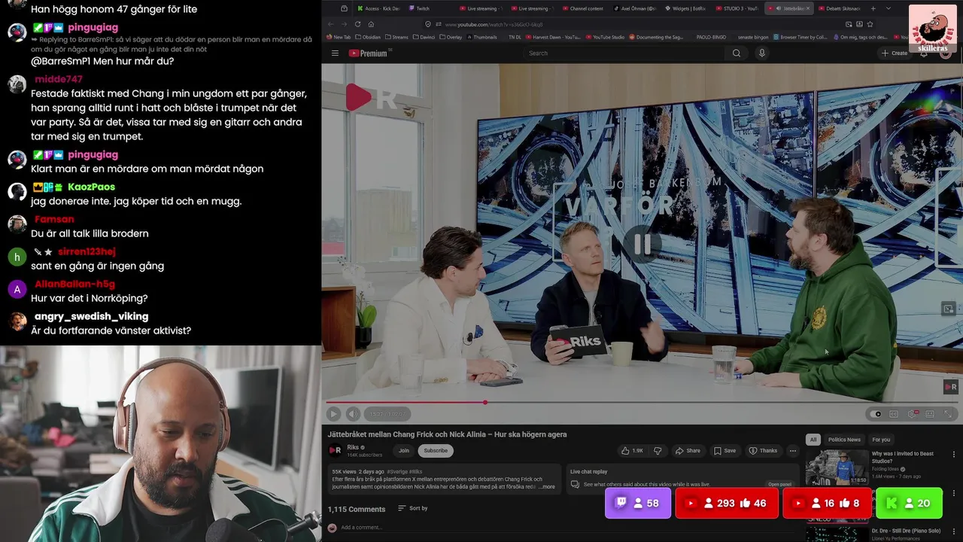Select the Politics News chip
Screen dimensions: 963x542
(x=844, y=440)
